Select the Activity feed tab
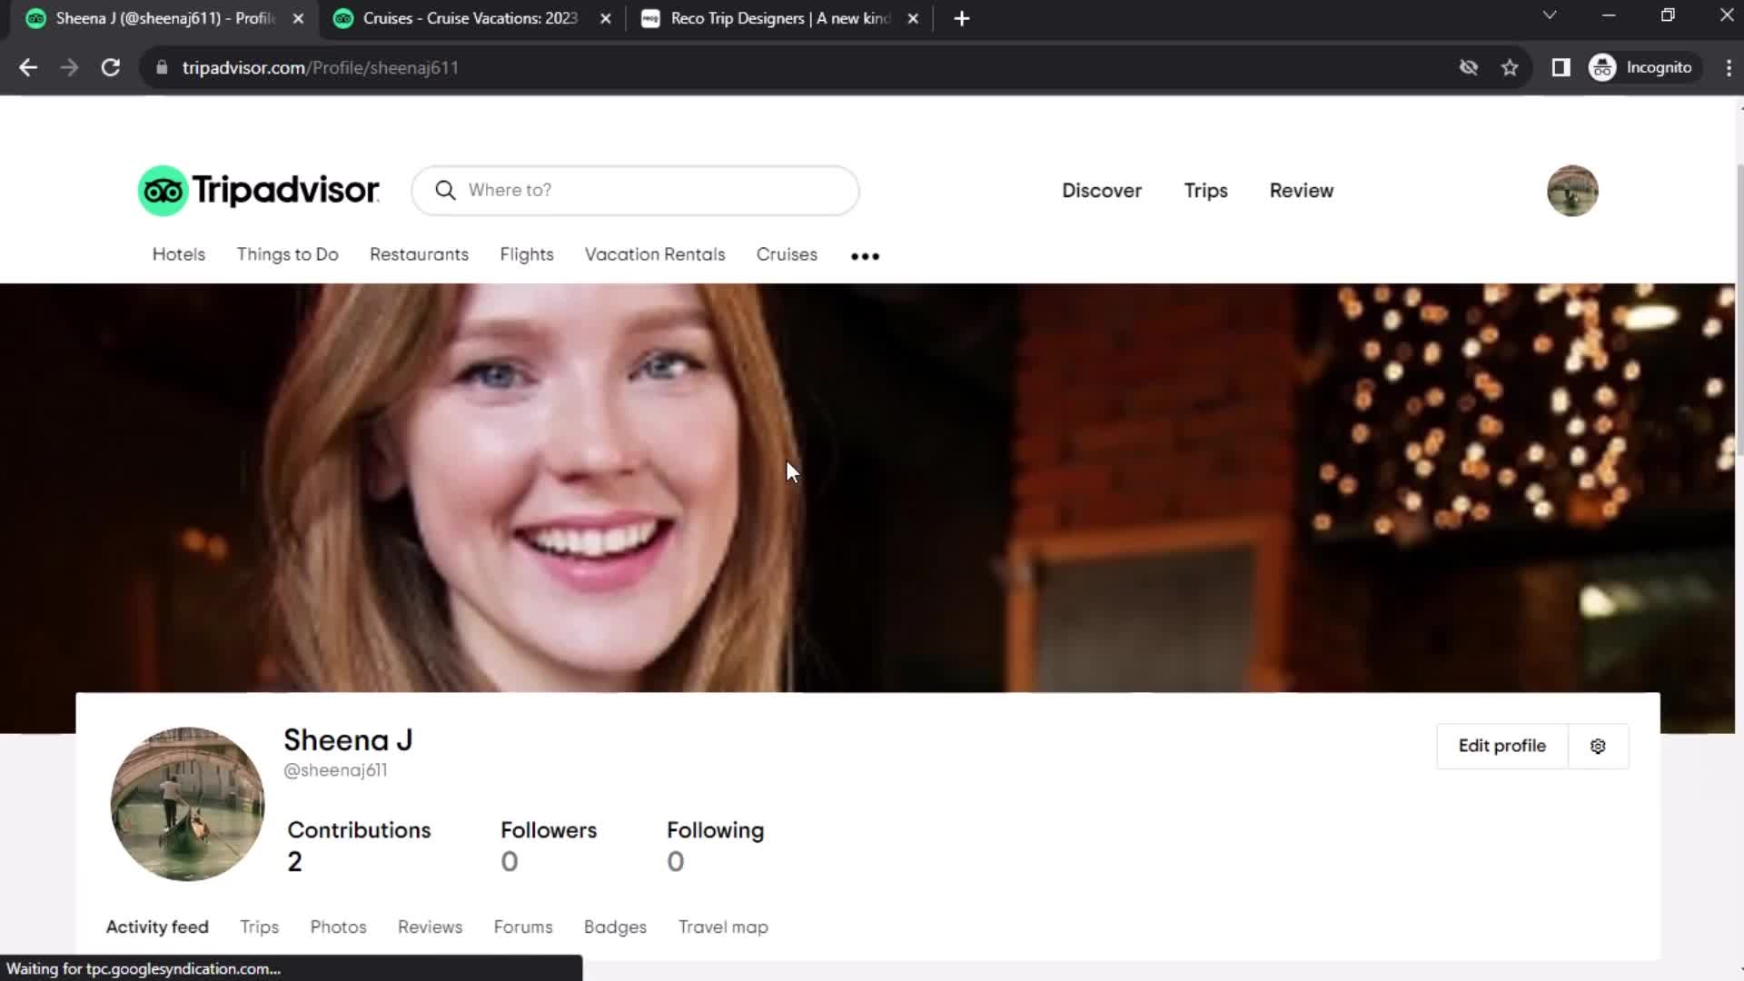This screenshot has height=981, width=1744. [x=157, y=926]
